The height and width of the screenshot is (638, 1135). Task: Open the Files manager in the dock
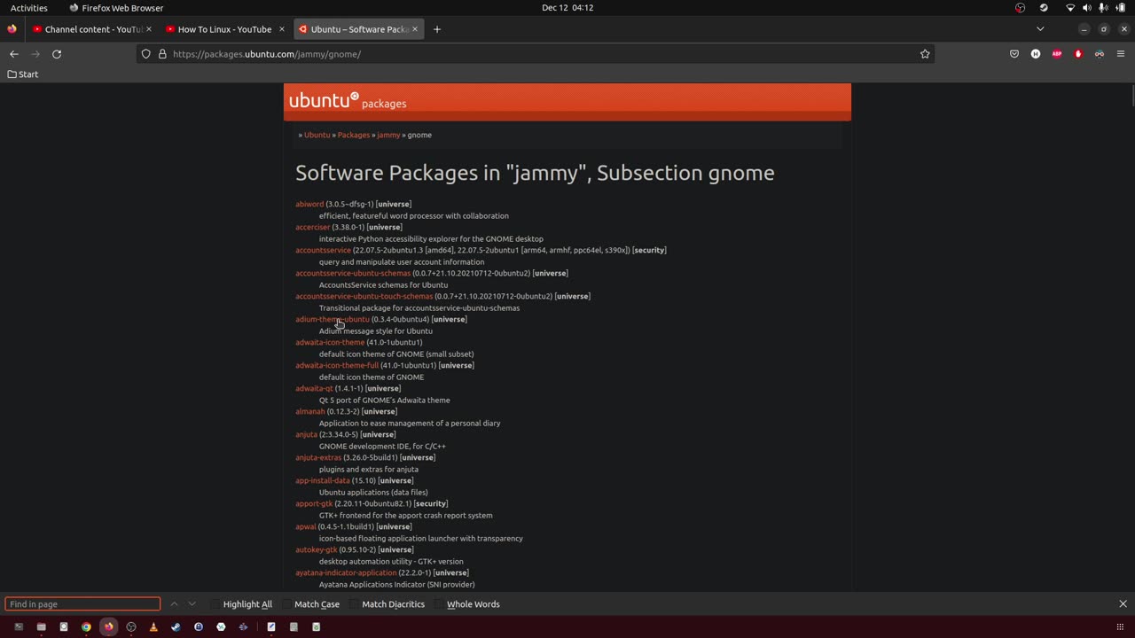point(41,626)
